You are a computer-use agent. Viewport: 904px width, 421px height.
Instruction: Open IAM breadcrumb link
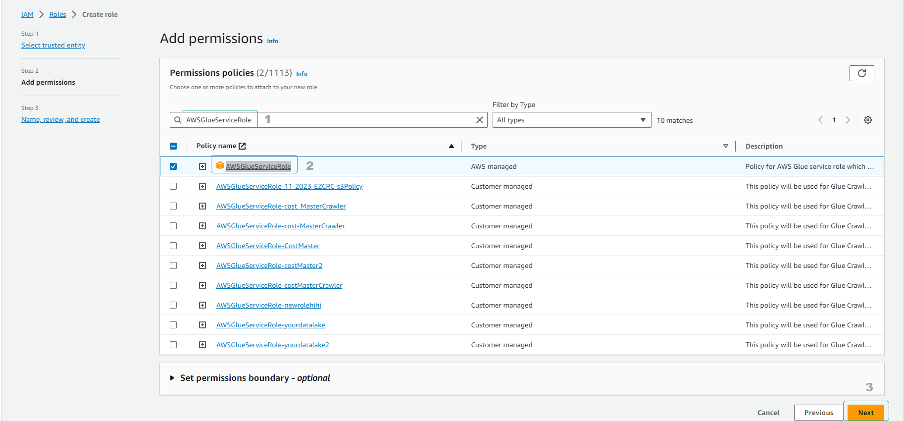click(x=27, y=14)
